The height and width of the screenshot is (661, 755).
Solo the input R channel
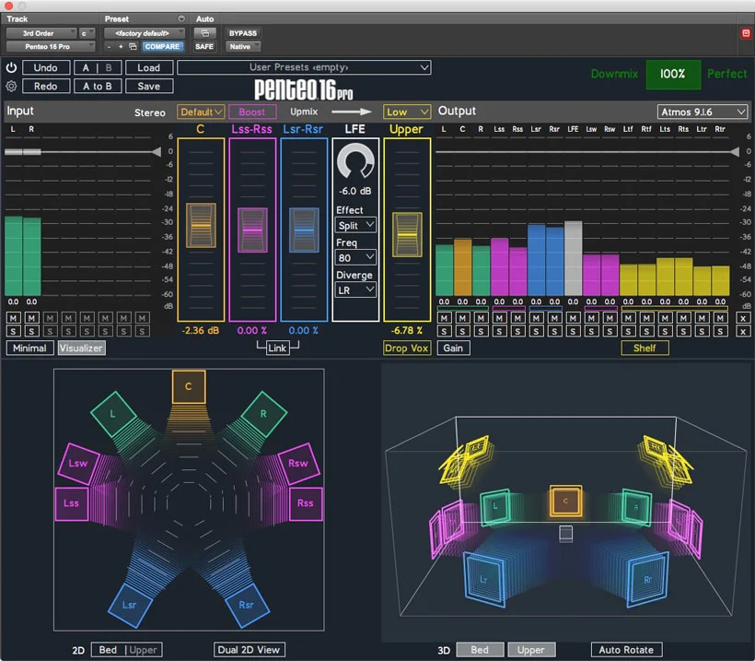(31, 331)
